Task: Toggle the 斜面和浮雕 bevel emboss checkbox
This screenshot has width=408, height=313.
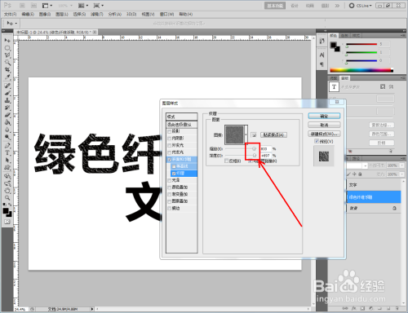Action: coord(170,160)
